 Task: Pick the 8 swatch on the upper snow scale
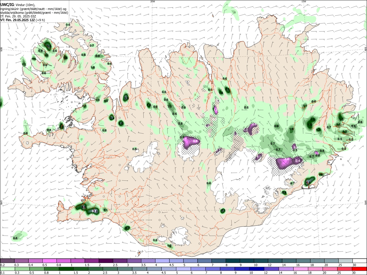pos(232,261)
